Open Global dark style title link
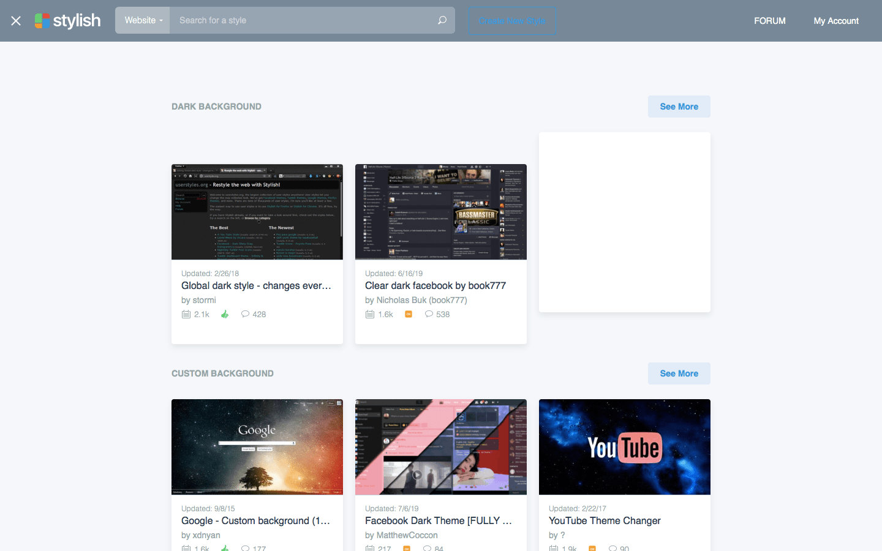 tap(256, 286)
